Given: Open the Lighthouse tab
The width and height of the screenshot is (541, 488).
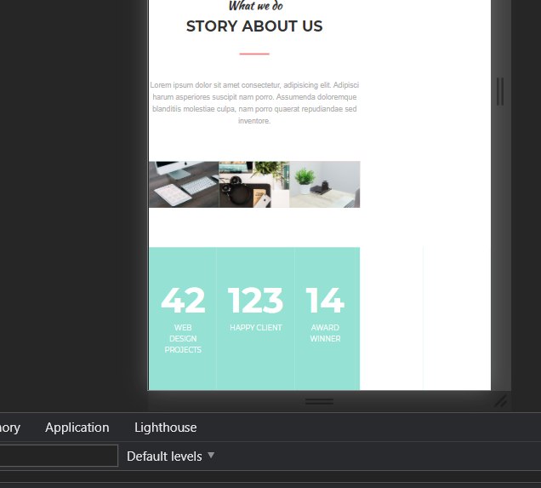Looking at the screenshot, I should pyautogui.click(x=166, y=428).
